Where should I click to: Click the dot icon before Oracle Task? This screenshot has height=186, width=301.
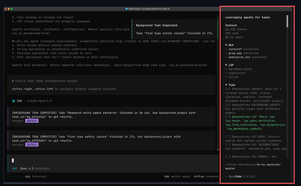(13, 81)
